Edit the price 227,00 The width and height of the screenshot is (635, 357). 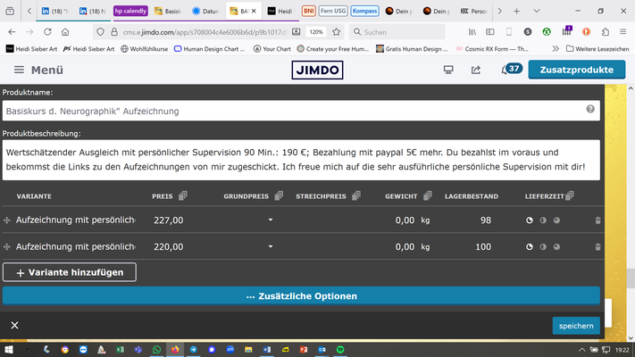tap(169, 220)
